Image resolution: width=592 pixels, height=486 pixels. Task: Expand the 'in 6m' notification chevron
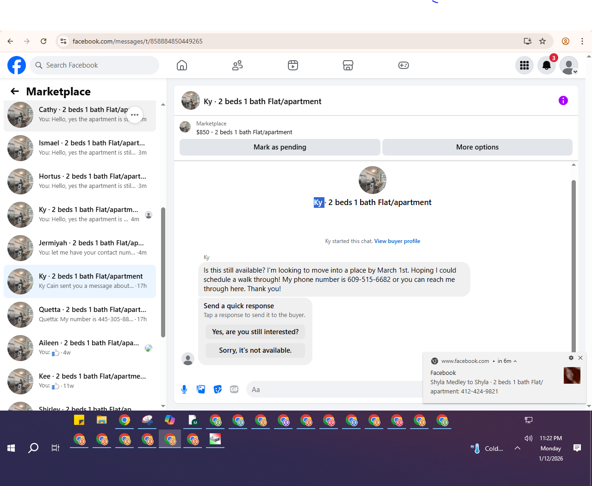click(x=515, y=361)
